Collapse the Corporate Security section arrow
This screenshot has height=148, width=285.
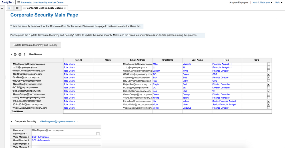point(11,121)
